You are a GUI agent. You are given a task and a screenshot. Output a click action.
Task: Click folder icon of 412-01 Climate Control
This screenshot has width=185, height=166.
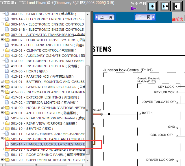coord(7,50)
